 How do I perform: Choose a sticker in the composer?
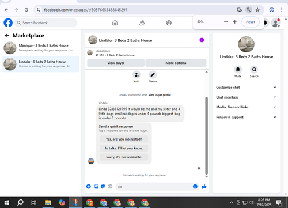(x=103, y=186)
